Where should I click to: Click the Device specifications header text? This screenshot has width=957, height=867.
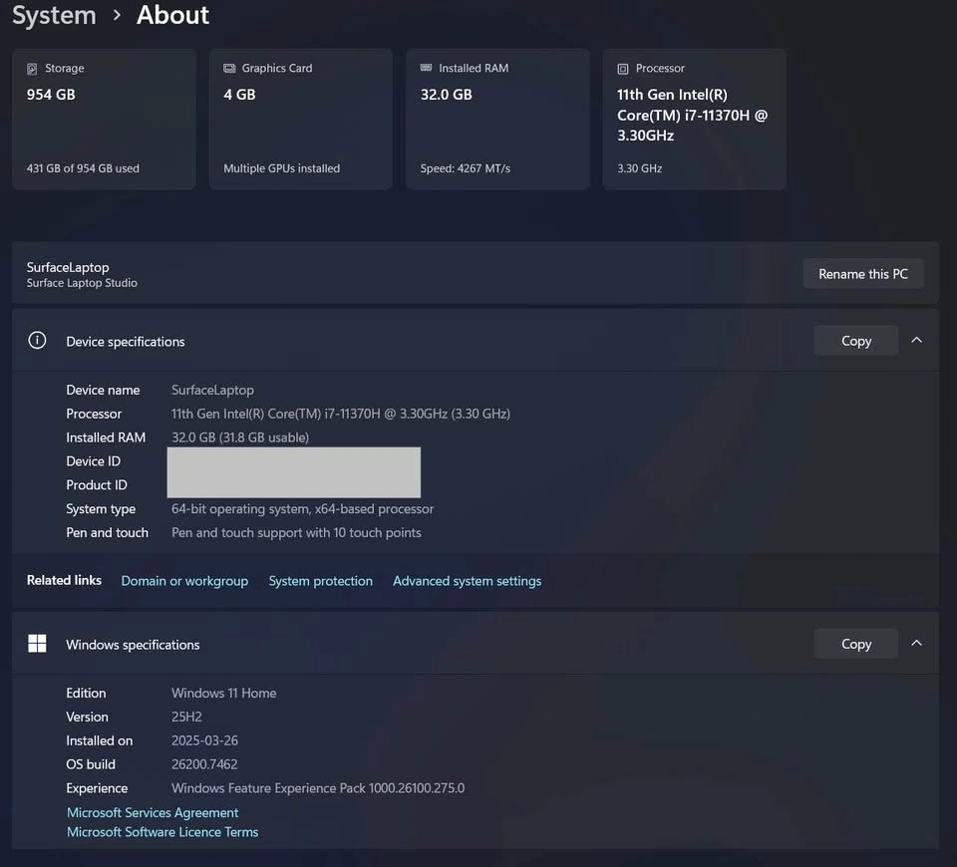(126, 342)
